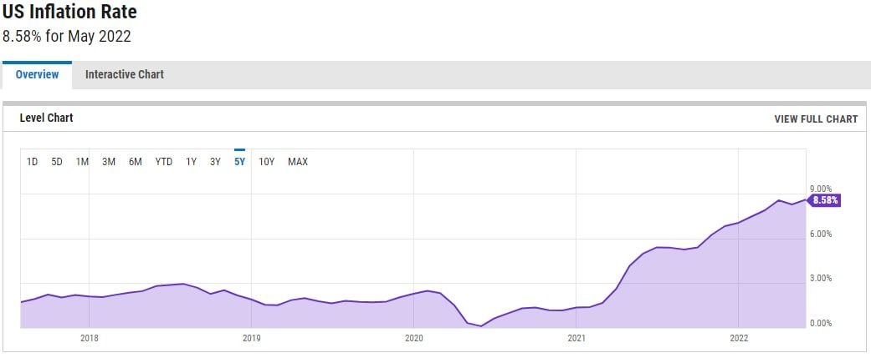Click the 9.00% y-axis label
Screen dimensions: 871x363
(821, 189)
